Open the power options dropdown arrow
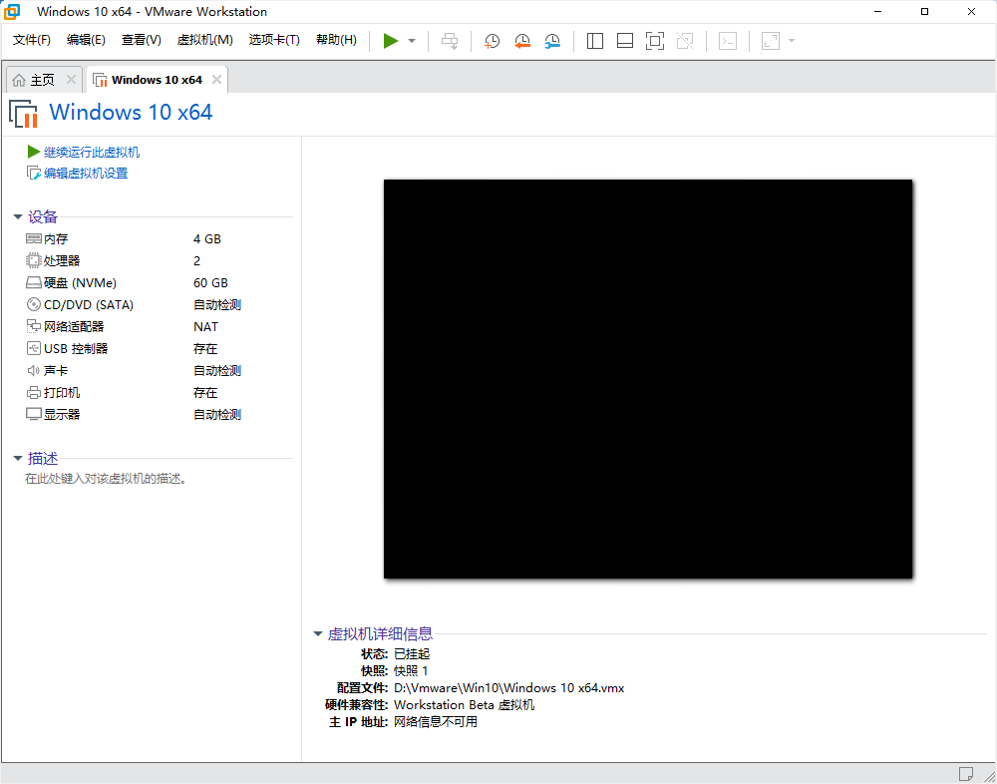The height and width of the screenshot is (784, 997). (412, 41)
